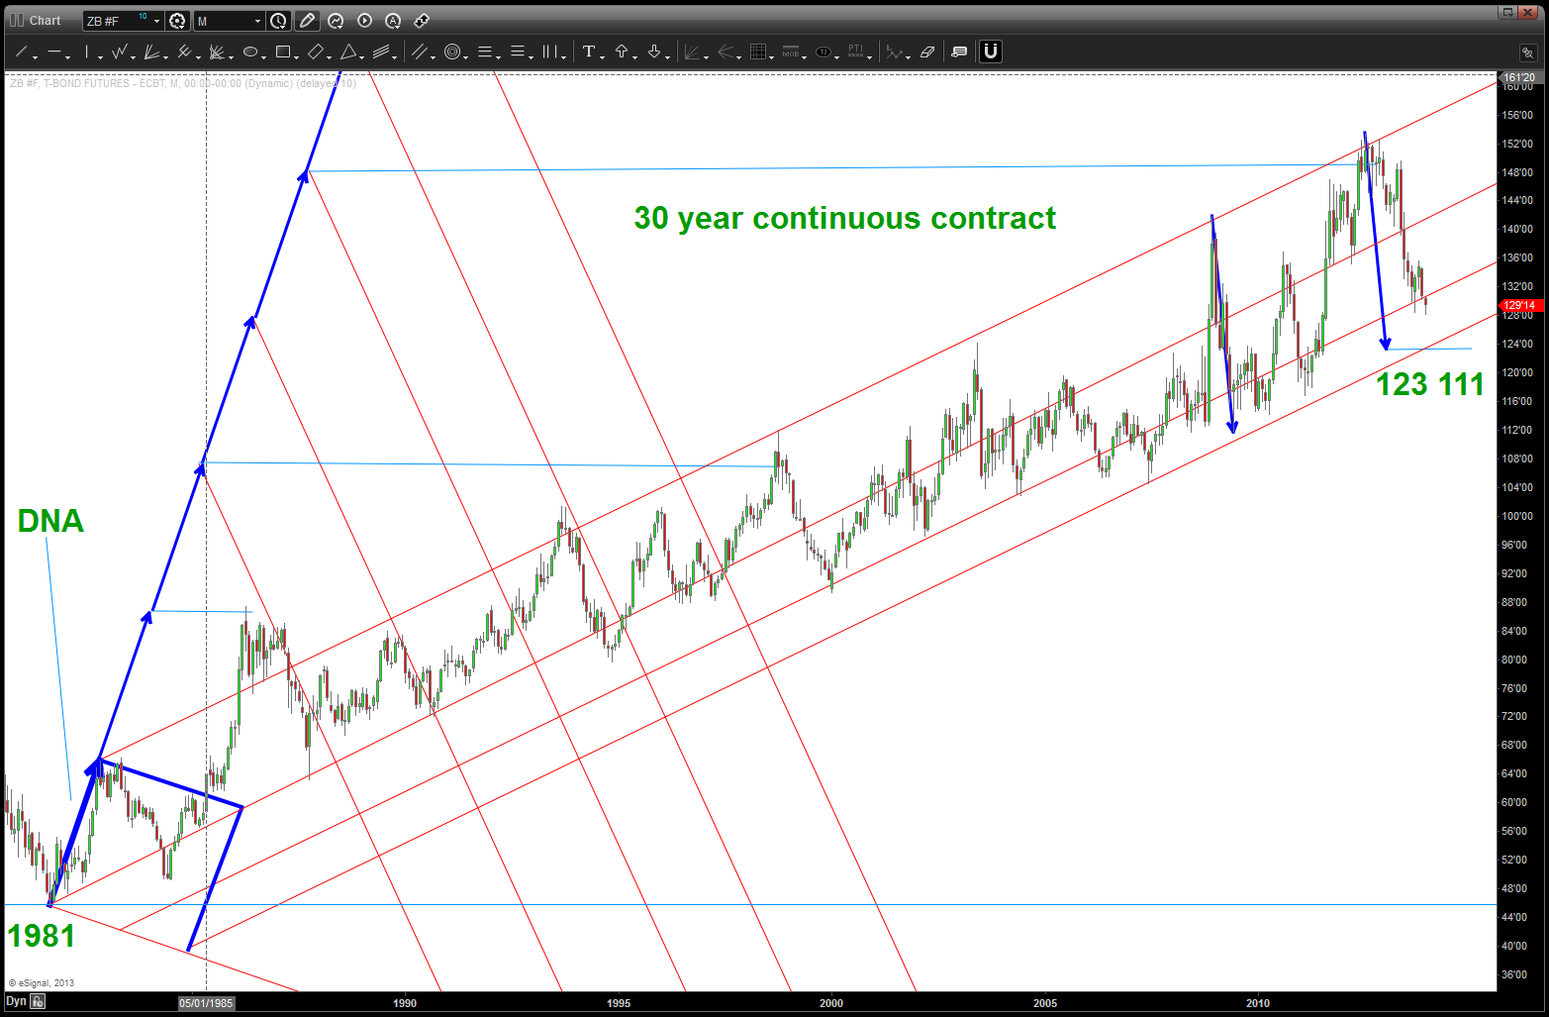Pick the triangle shape tool
The image size is (1549, 1017).
[348, 52]
